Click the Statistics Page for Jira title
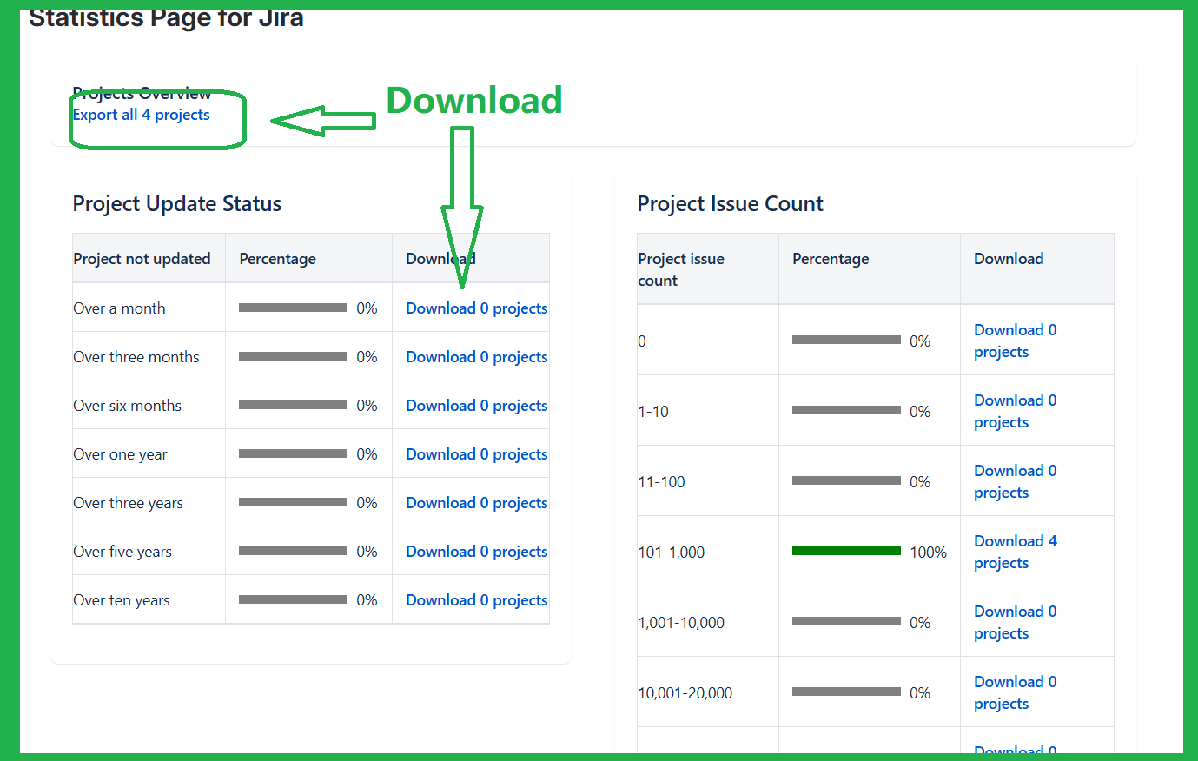 (166, 18)
